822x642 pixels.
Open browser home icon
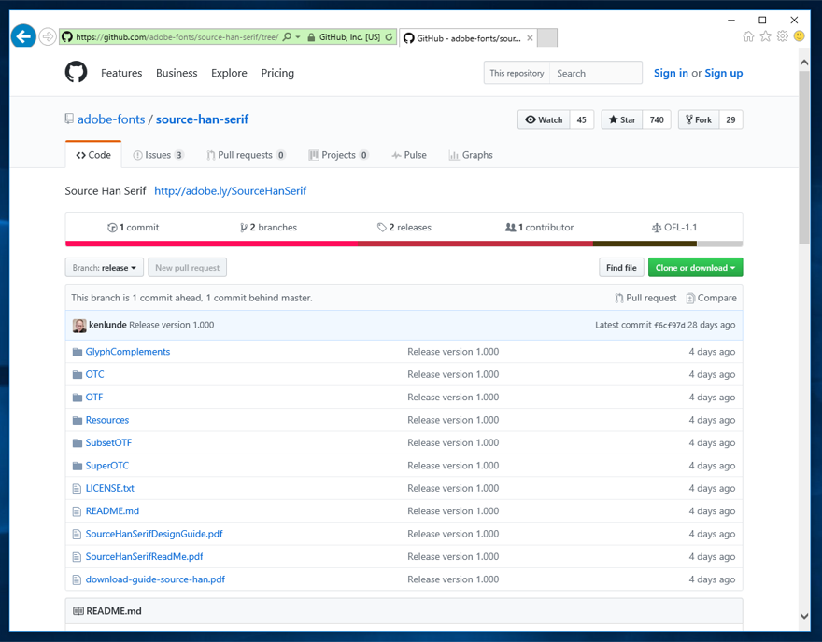748,36
